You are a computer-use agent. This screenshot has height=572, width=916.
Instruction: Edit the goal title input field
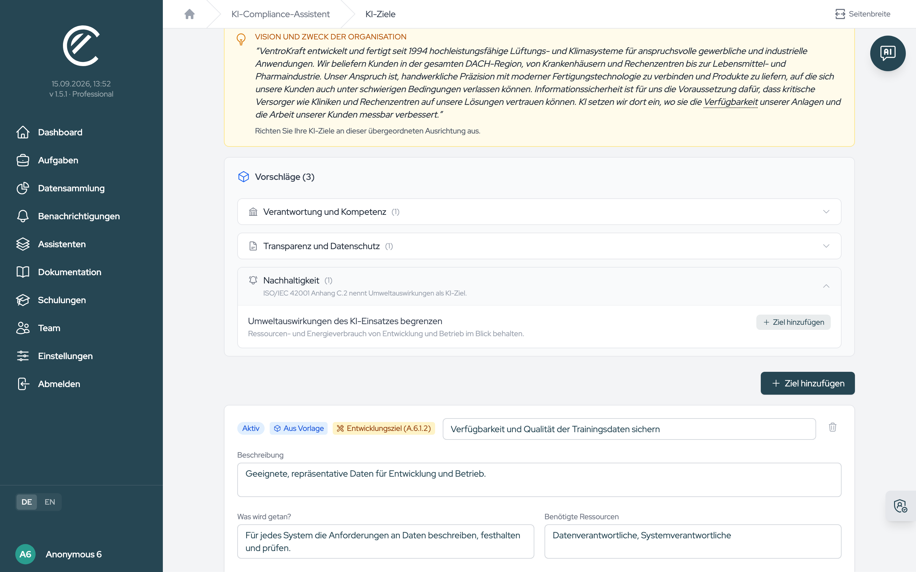click(629, 429)
